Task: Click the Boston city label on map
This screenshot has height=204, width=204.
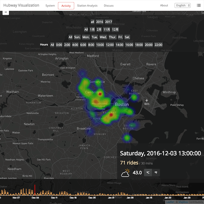Action: point(122,104)
